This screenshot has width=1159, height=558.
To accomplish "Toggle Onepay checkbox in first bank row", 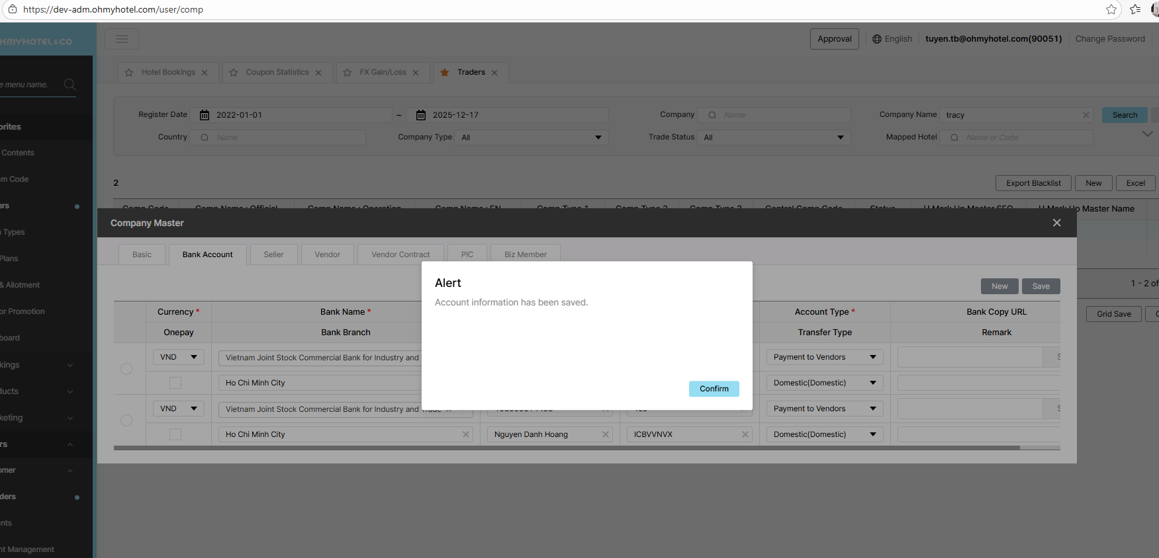I will [x=175, y=383].
